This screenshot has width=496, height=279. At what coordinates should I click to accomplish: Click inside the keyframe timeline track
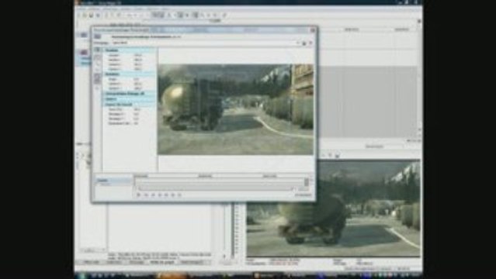219,181
